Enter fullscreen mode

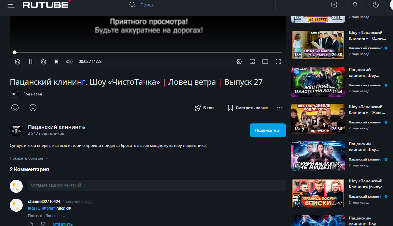point(278,62)
